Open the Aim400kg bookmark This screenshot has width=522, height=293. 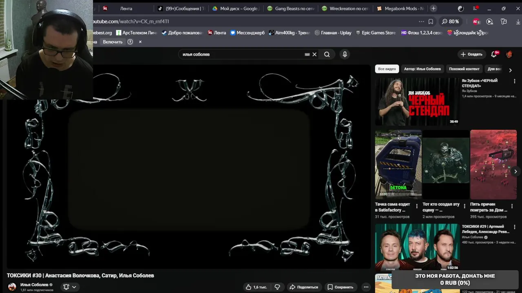290,33
